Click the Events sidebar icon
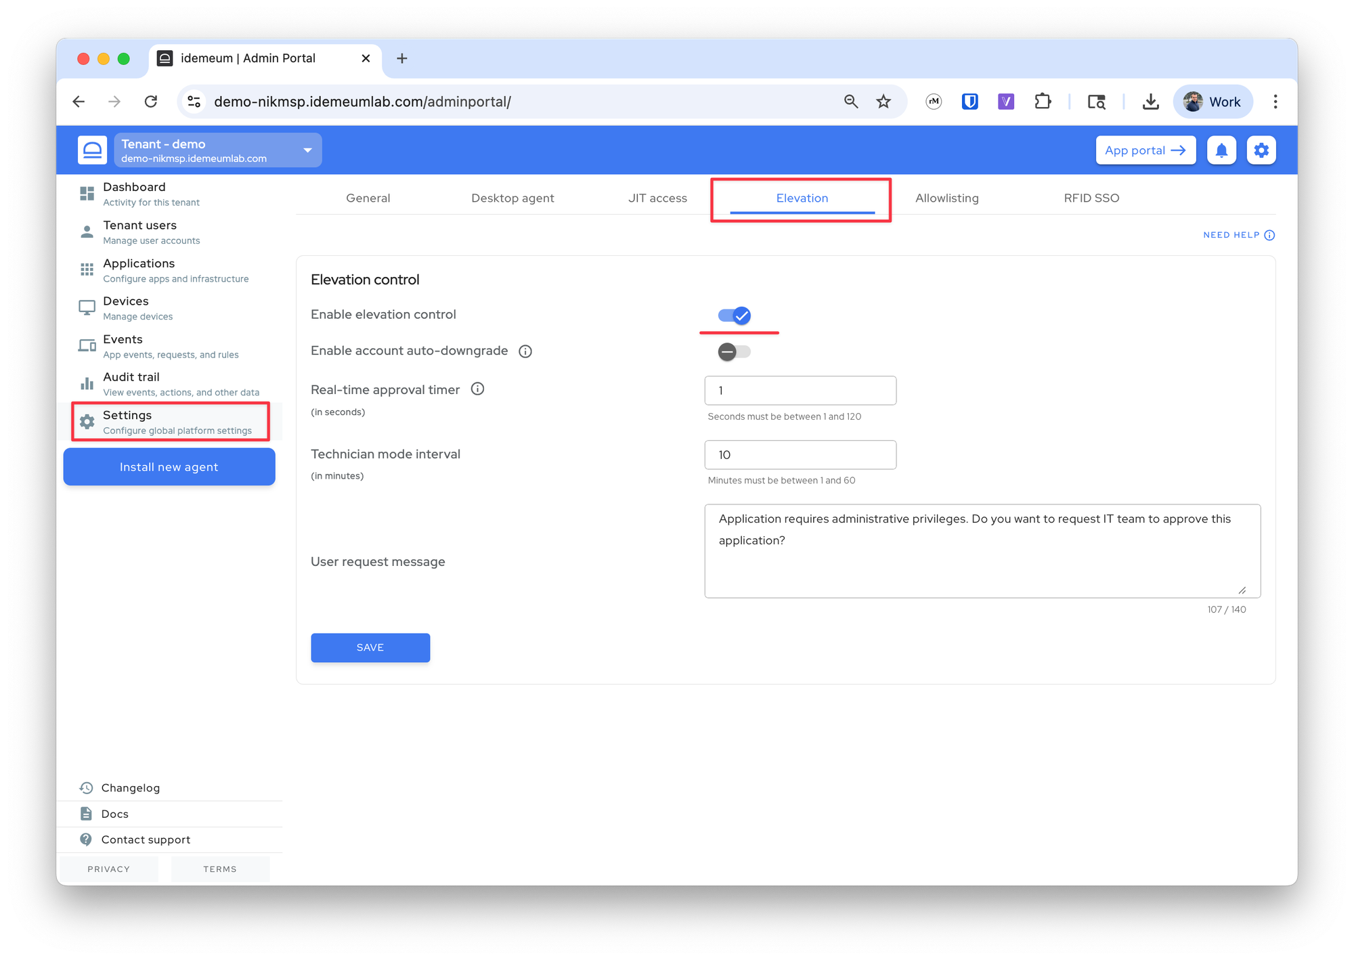This screenshot has height=960, width=1354. point(87,346)
